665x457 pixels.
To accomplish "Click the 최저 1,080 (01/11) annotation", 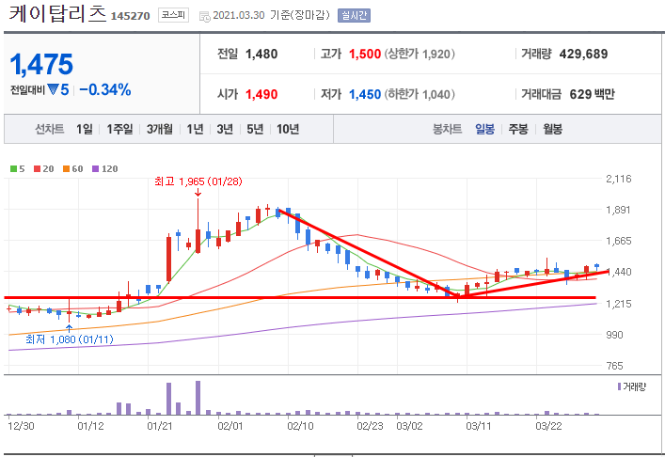I will tap(70, 339).
